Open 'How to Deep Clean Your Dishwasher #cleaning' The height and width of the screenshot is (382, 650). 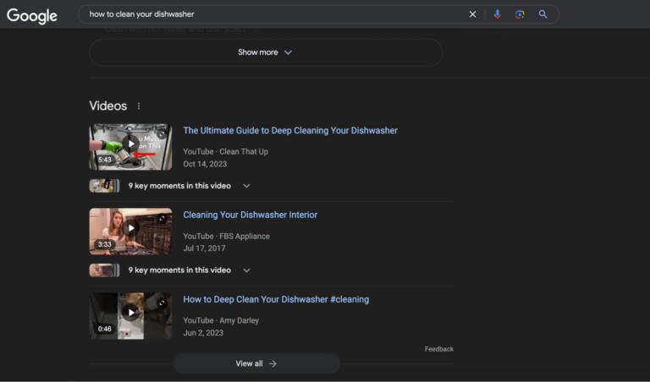(276, 299)
